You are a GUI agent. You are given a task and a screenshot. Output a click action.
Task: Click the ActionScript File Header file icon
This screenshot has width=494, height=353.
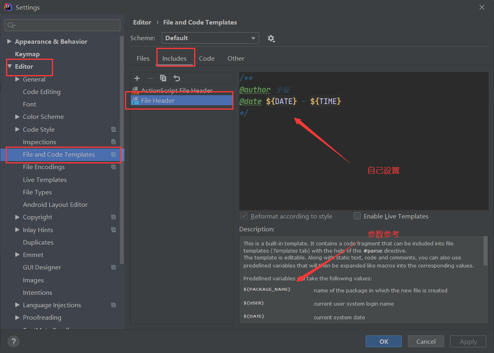pyautogui.click(x=135, y=91)
